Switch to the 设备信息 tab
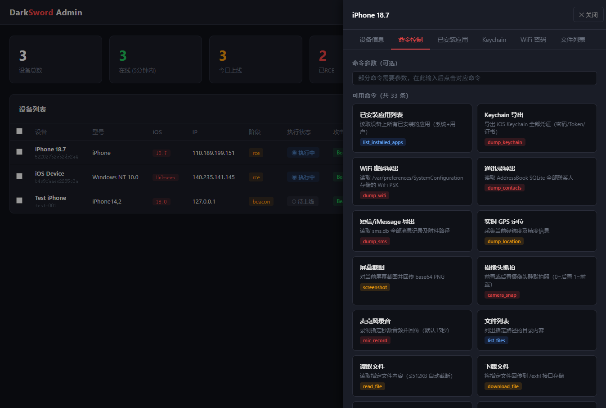This screenshot has width=606, height=408. 372,40
